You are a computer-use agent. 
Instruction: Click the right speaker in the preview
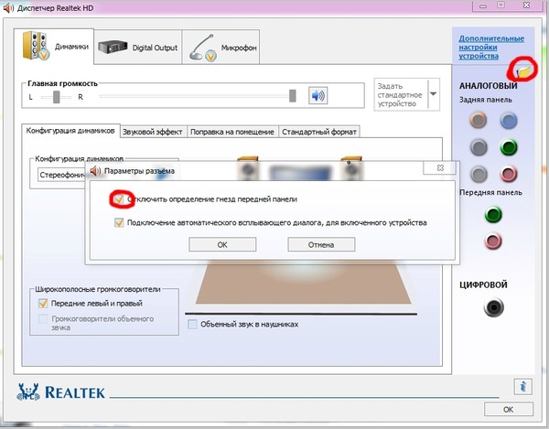(x=351, y=168)
